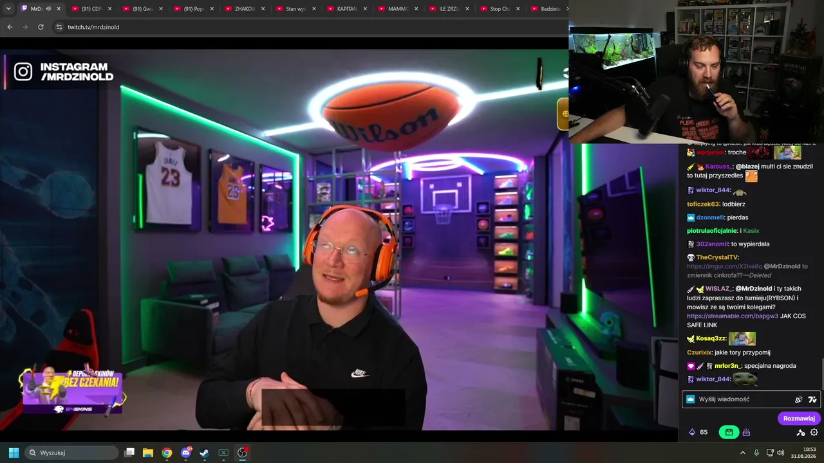This screenshot has width=824, height=463.
Task: Click the purple treasure chest icon below chat
Action: coord(747,432)
